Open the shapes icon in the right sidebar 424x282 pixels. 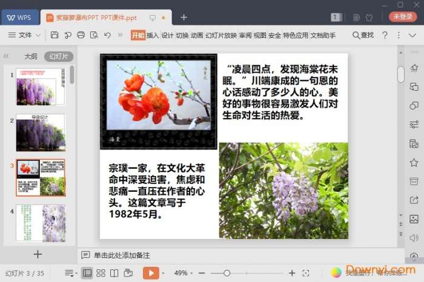pos(414,106)
